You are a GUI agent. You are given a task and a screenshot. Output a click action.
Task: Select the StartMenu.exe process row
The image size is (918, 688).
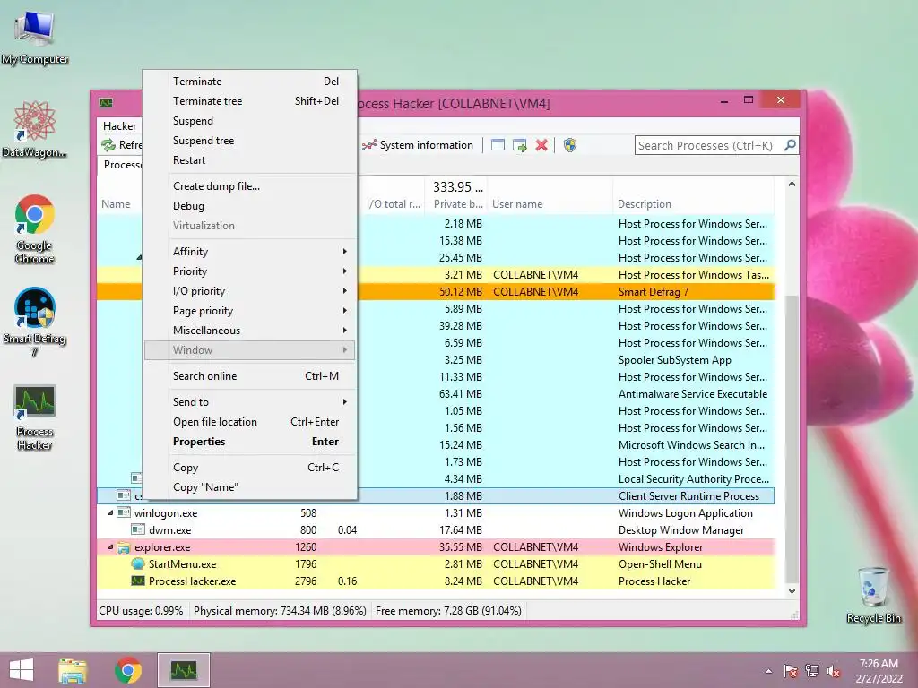coord(436,564)
